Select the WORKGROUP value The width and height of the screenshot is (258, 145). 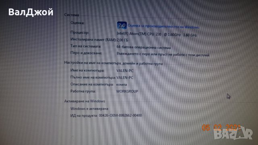127,91
